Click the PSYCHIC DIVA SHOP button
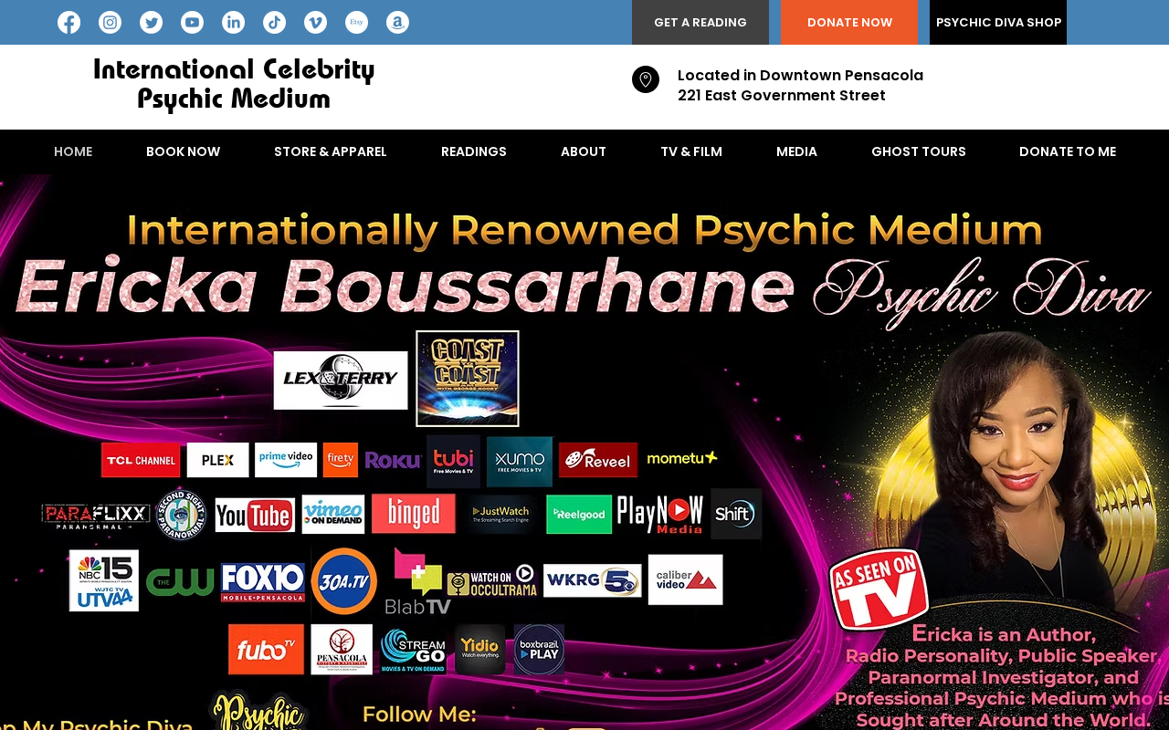The image size is (1169, 730). click(998, 22)
